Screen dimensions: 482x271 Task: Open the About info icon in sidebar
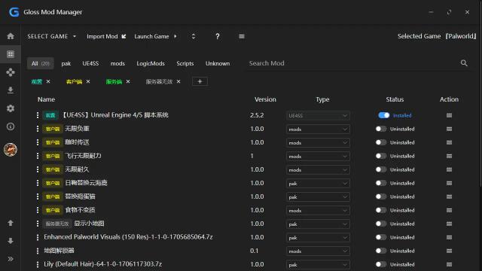point(11,126)
